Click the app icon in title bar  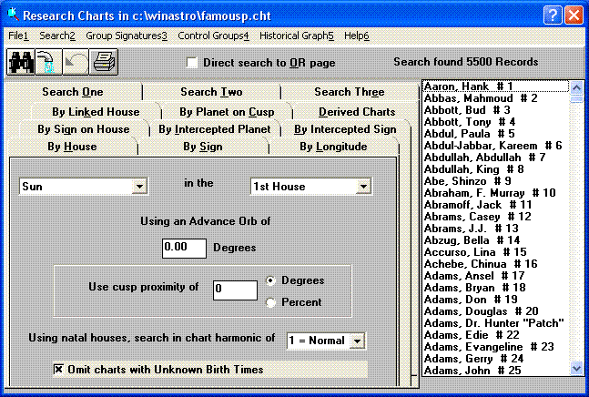pos(13,14)
